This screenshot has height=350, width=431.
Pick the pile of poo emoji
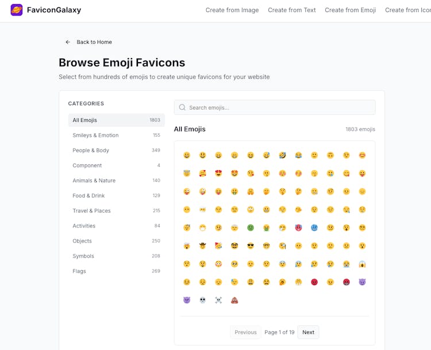pos(234,300)
